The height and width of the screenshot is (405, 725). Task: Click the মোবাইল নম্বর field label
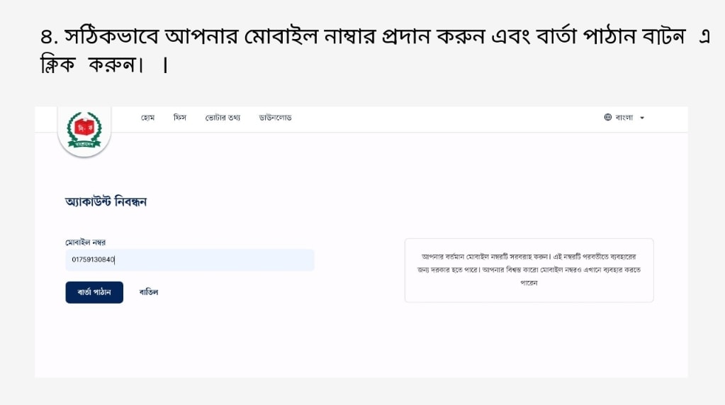click(x=86, y=243)
